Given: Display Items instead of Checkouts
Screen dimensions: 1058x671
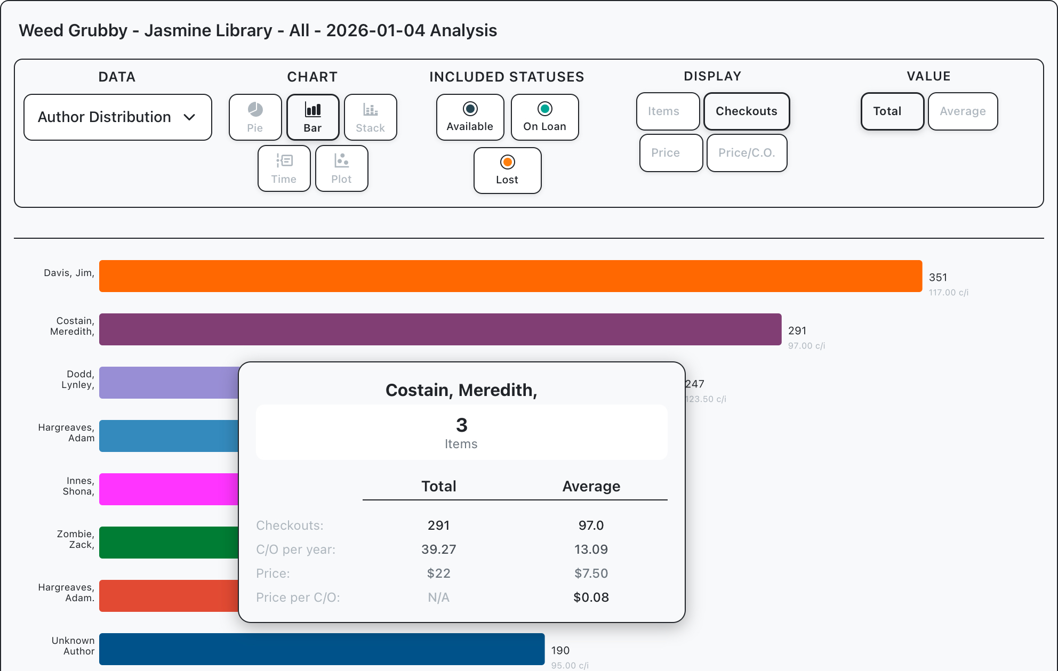Looking at the screenshot, I should [667, 111].
